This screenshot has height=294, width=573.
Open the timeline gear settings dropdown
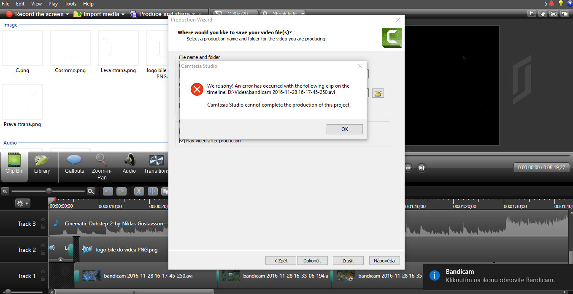coord(22,203)
